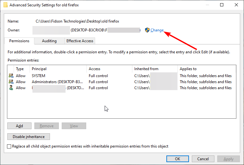Click the UAC shield icon beside Change
244x165 pixels.
click(x=147, y=30)
